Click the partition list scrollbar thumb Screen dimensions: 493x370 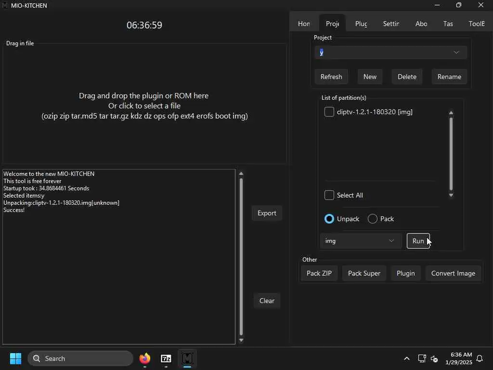tap(451, 154)
